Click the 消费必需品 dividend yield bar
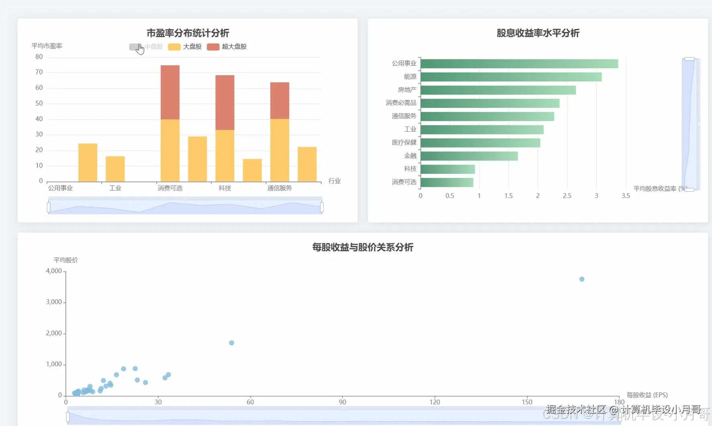 490,103
